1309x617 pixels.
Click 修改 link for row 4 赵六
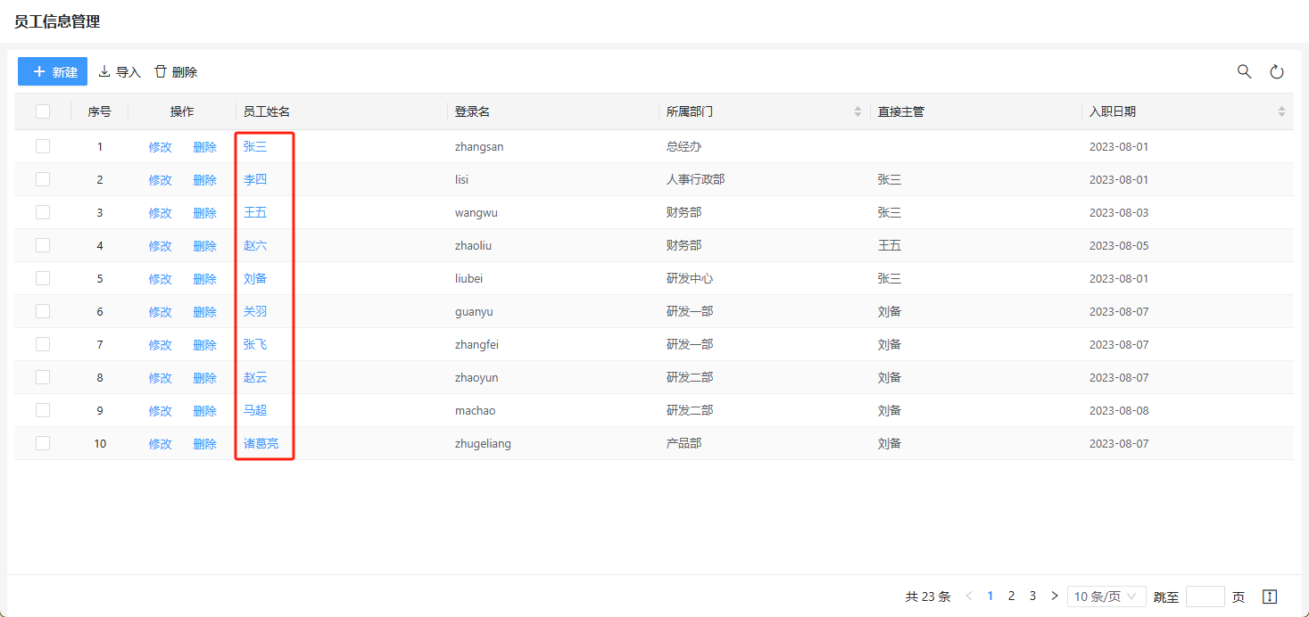click(160, 245)
